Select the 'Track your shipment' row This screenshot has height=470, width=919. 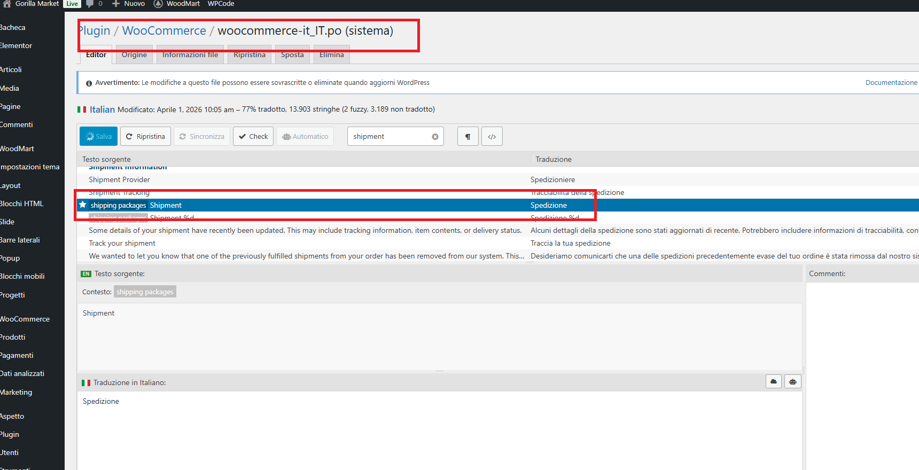click(498, 243)
